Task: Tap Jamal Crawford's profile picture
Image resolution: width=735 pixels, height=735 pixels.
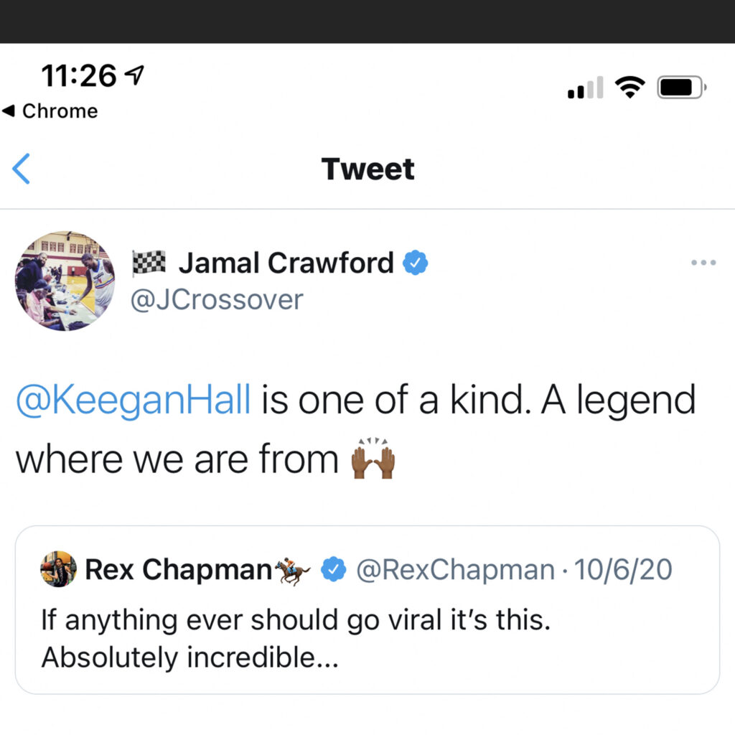Action: (x=65, y=281)
